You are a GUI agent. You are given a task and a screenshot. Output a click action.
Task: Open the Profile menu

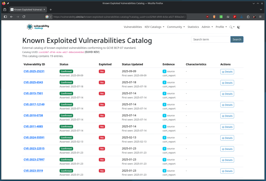pos(221,27)
